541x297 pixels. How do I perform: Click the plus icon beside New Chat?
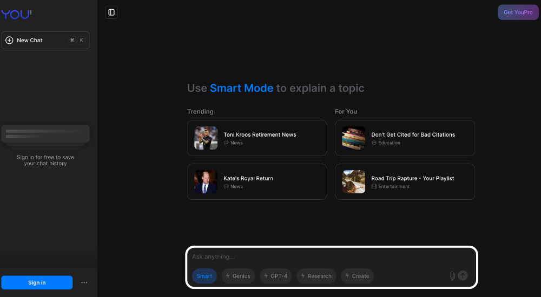pos(9,40)
